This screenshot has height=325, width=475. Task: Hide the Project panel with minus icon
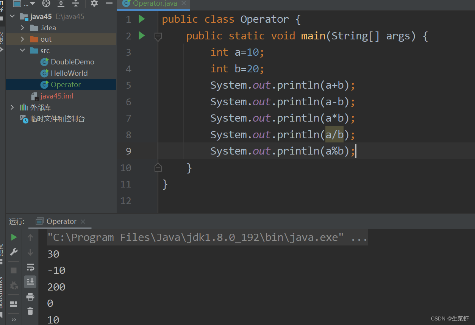(109, 3)
